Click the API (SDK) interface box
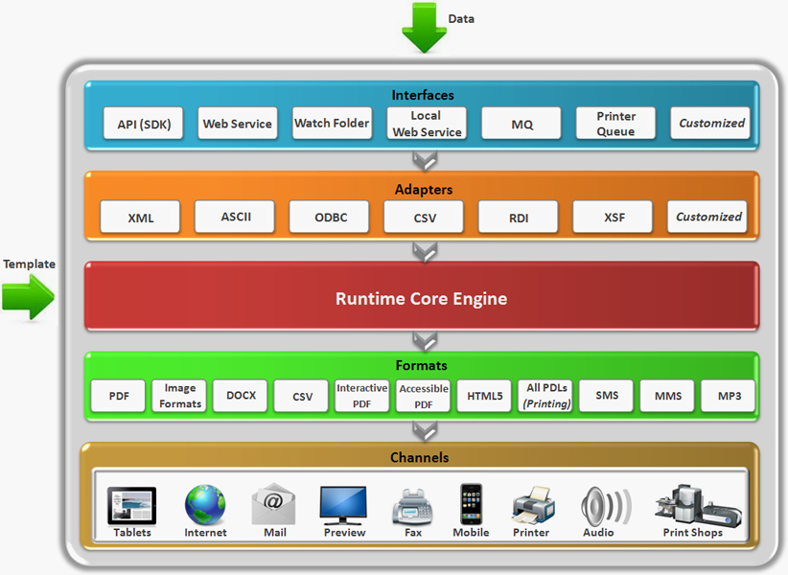788x575 pixels. point(143,123)
